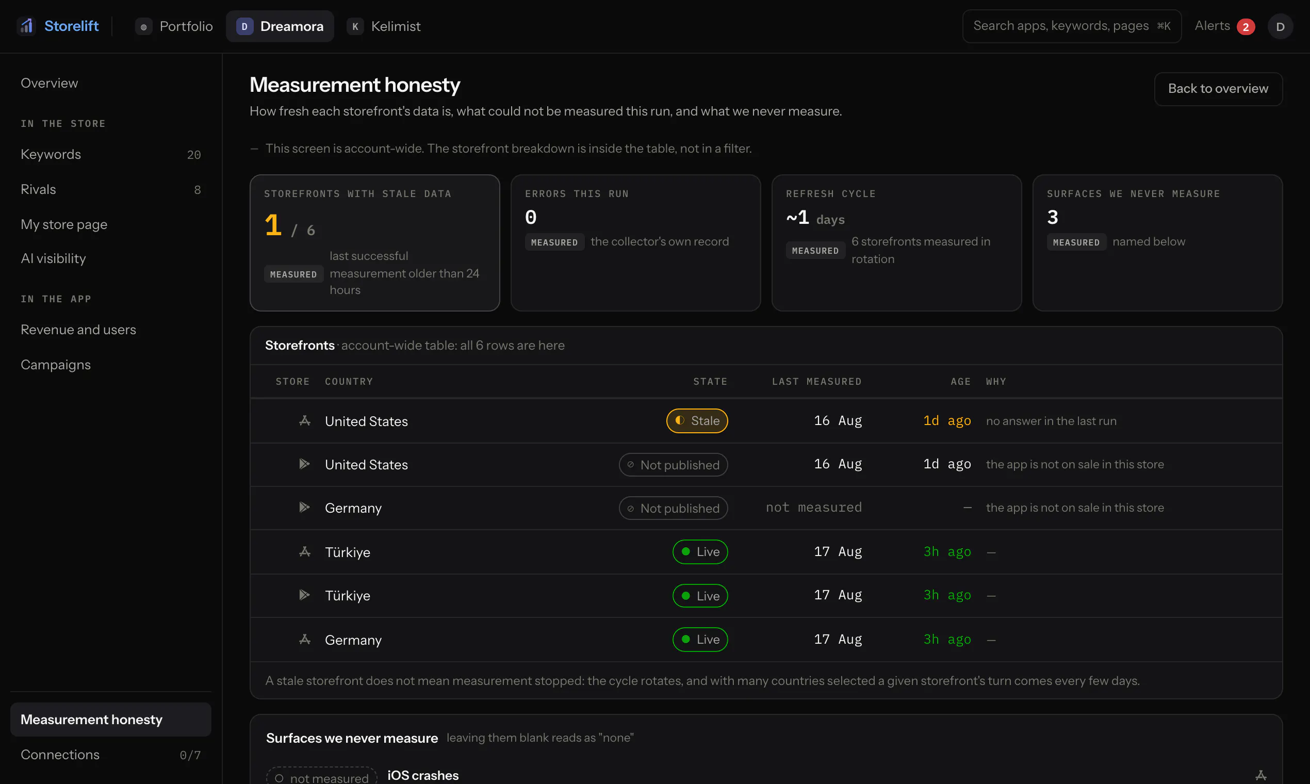Open AI visibility section

(x=111, y=258)
